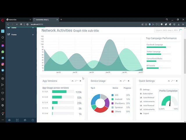The height and width of the screenshot is (140, 186).
Task: Collapse the App Versions panel
Action: pyautogui.click(x=73, y=81)
